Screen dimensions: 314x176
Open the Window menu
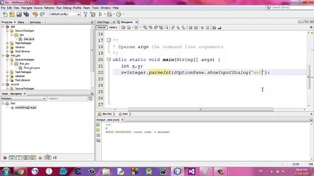105,8
